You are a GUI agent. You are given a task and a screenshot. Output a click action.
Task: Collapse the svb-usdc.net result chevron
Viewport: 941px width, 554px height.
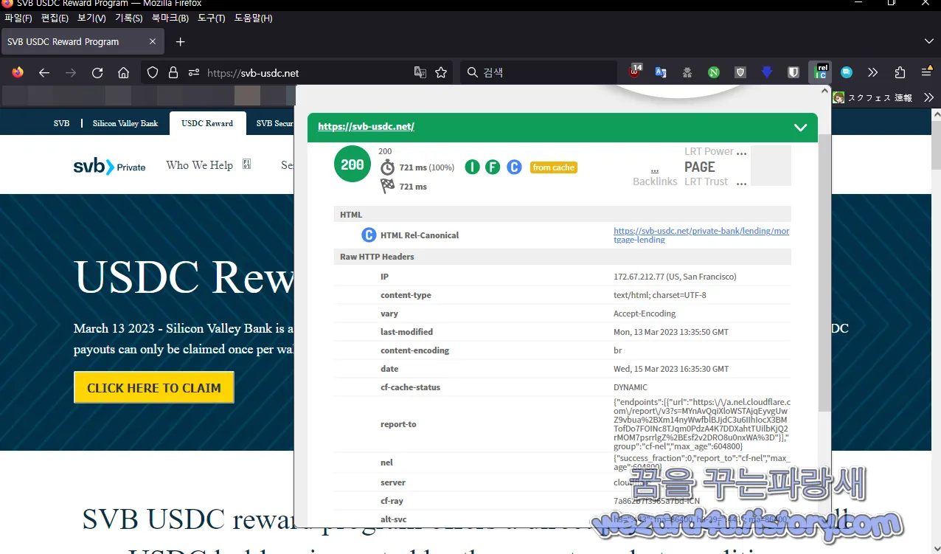[800, 128]
